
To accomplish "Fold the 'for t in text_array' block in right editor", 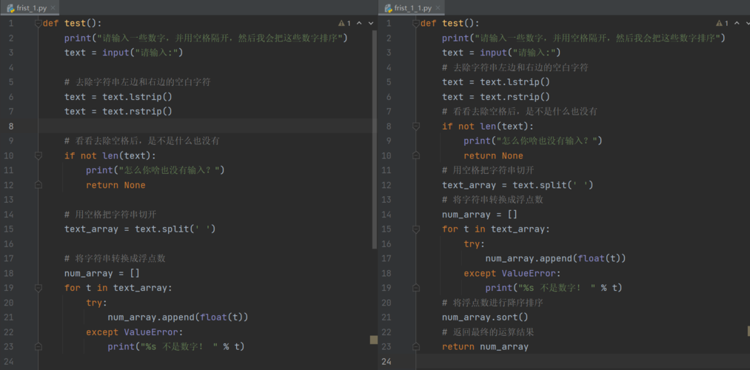I will point(415,229).
